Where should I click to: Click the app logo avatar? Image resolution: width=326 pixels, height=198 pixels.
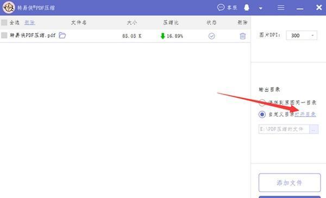coord(9,7)
